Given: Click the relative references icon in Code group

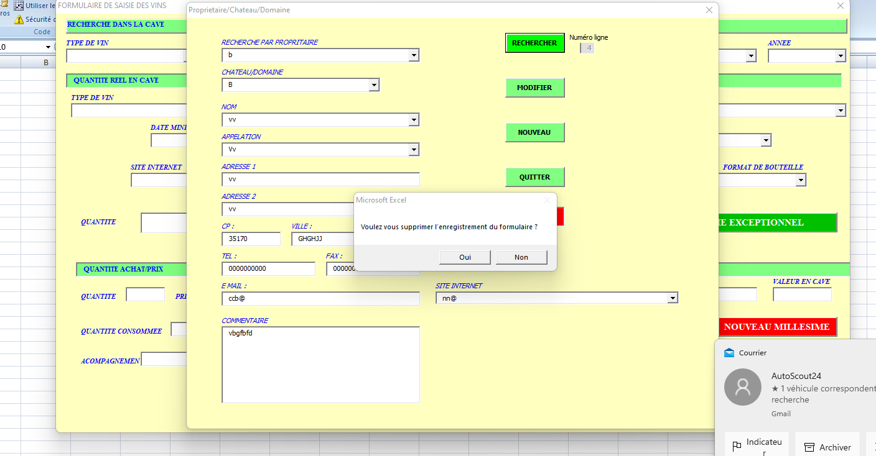Looking at the screenshot, I should pos(19,6).
